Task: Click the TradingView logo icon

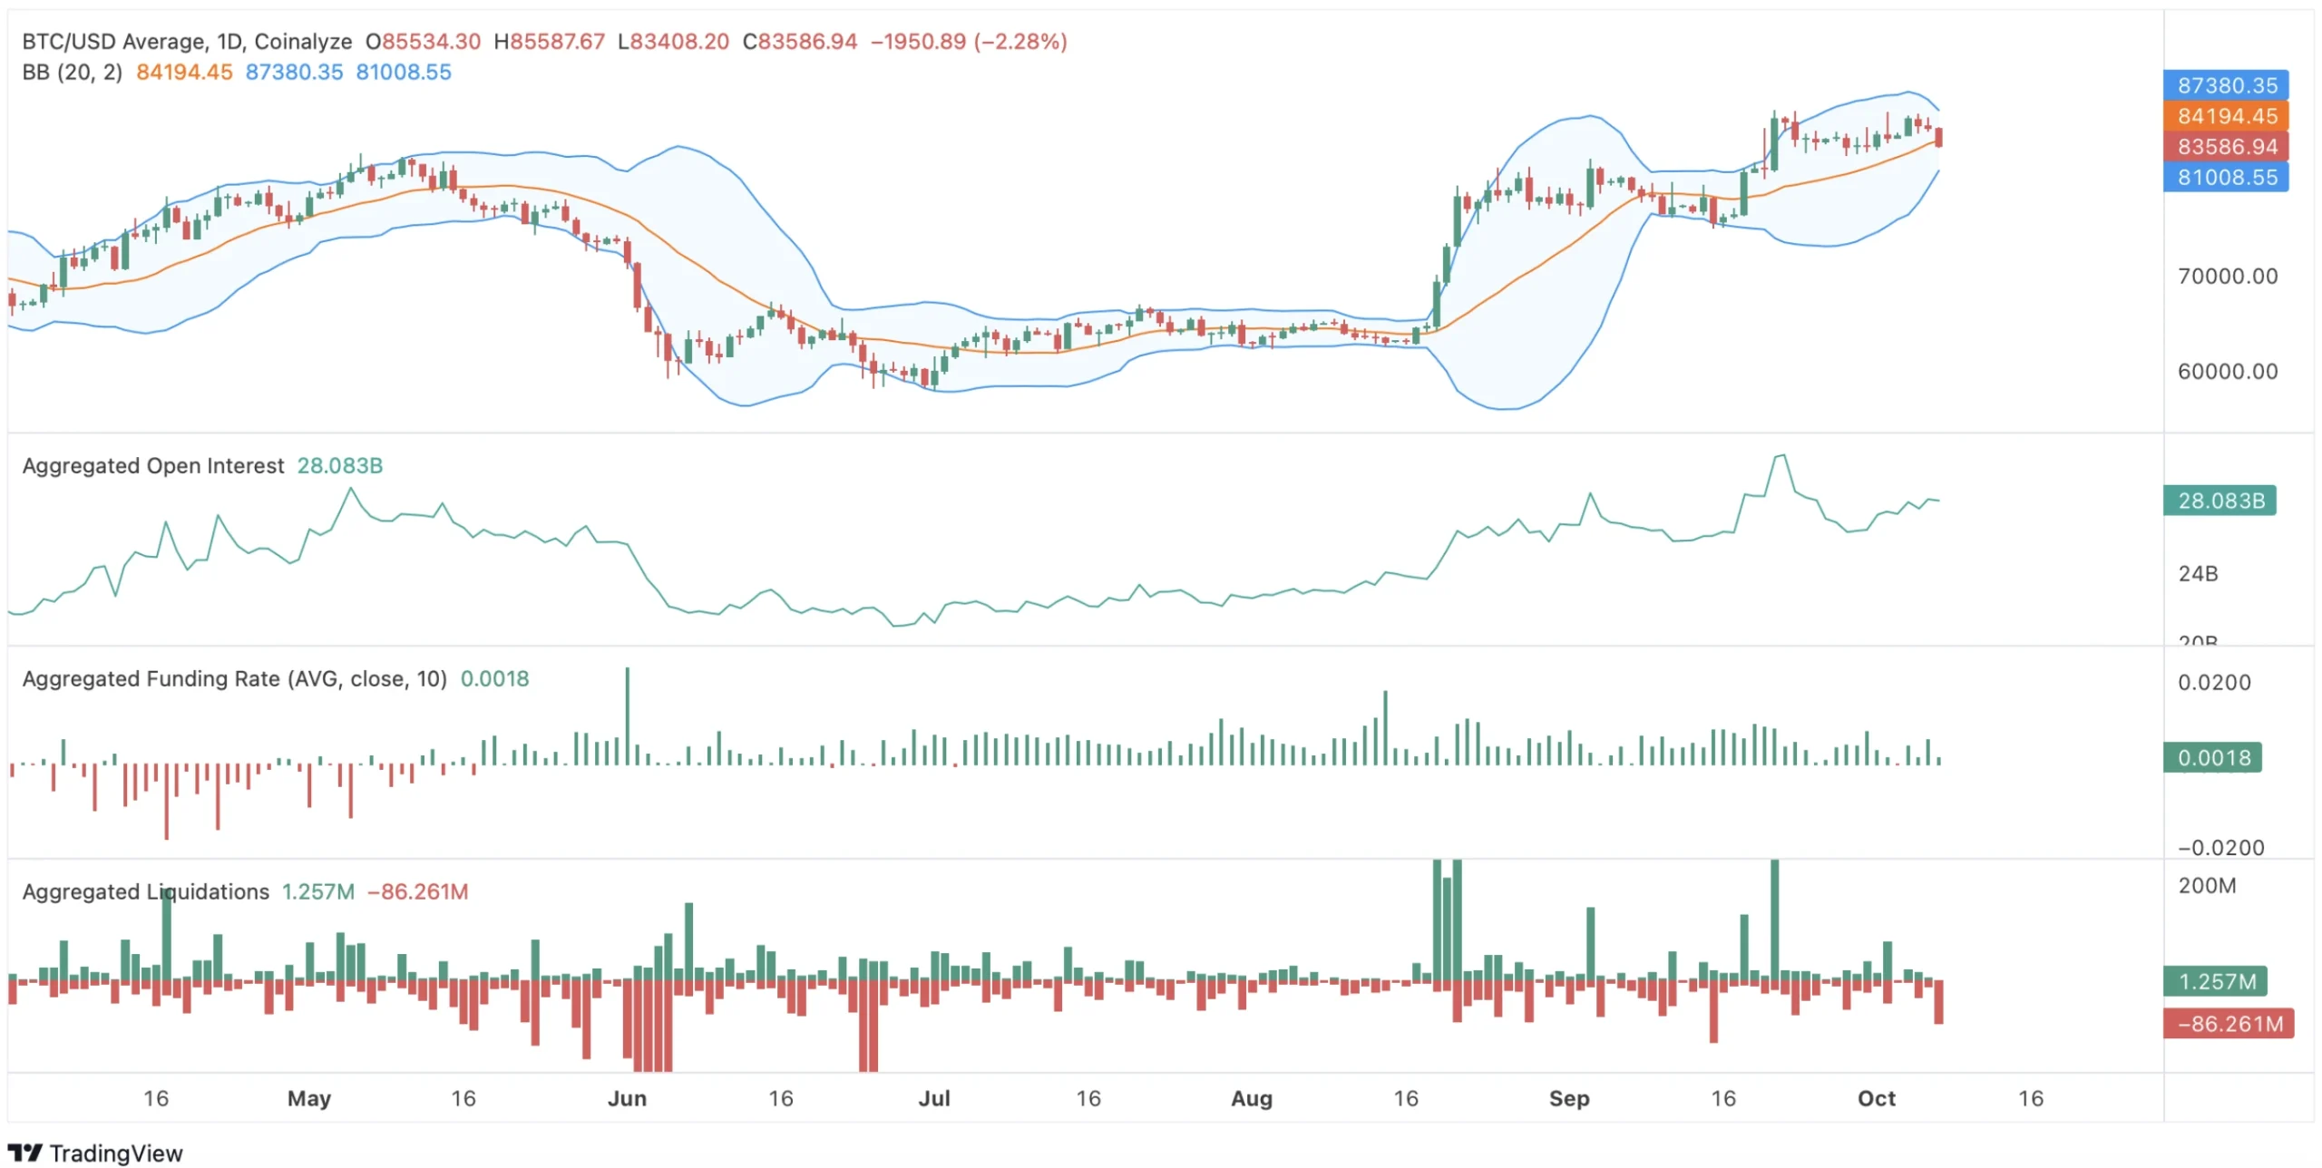Action: (25, 1153)
